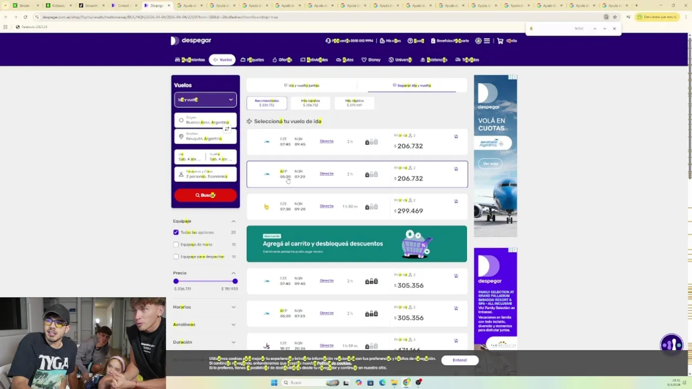
Task: Add $299.469 flight to cart
Action: click(456, 202)
